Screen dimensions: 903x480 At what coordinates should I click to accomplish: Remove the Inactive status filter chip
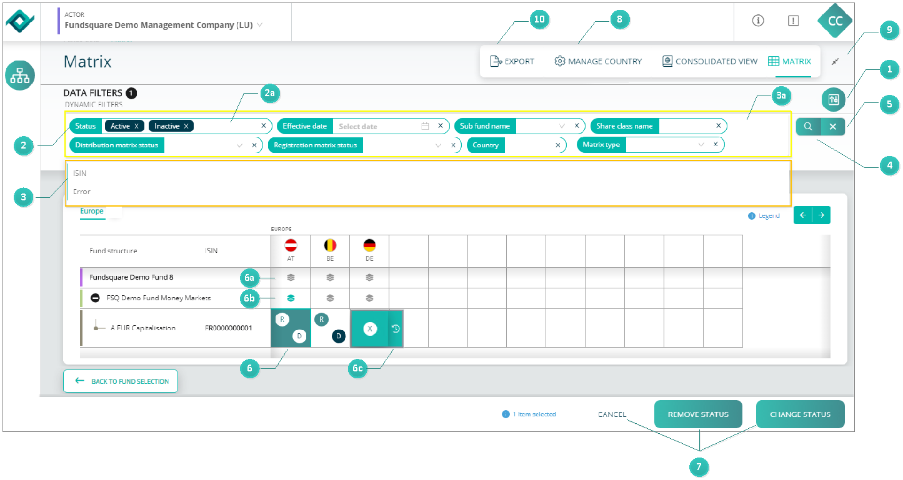click(186, 126)
